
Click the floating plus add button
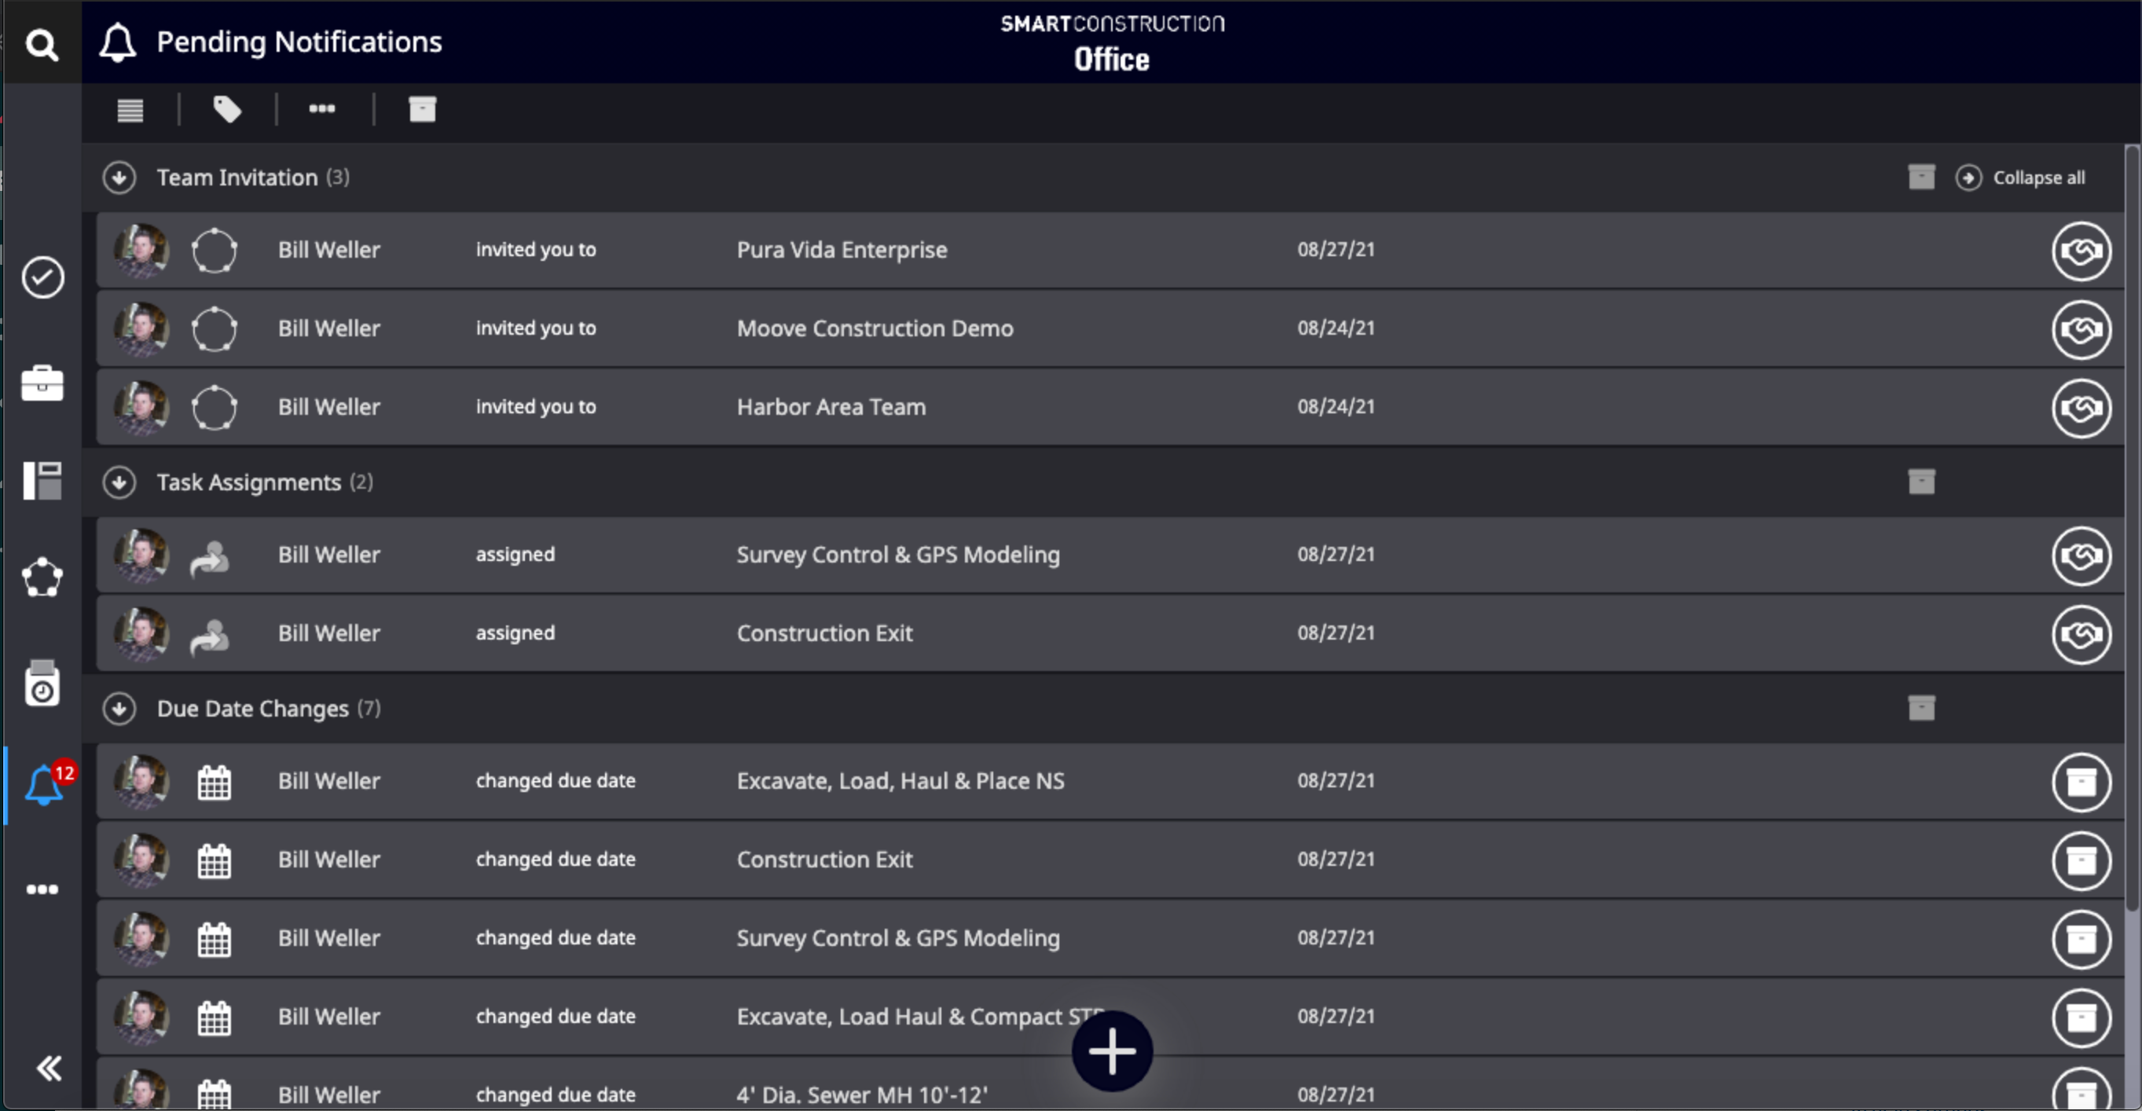click(x=1112, y=1051)
